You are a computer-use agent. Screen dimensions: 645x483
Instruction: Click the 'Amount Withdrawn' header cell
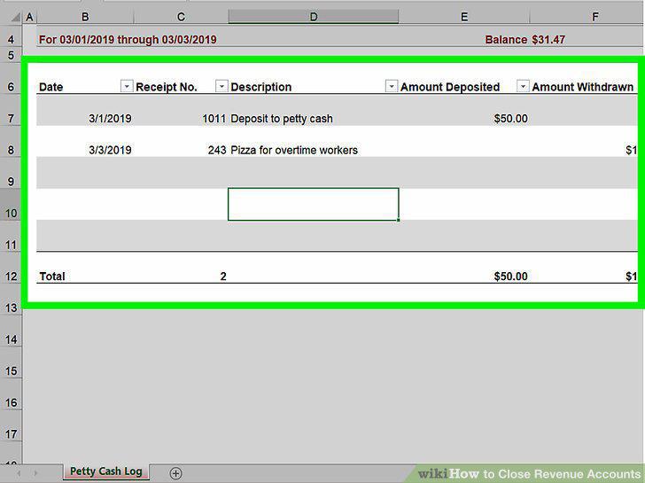(x=582, y=87)
